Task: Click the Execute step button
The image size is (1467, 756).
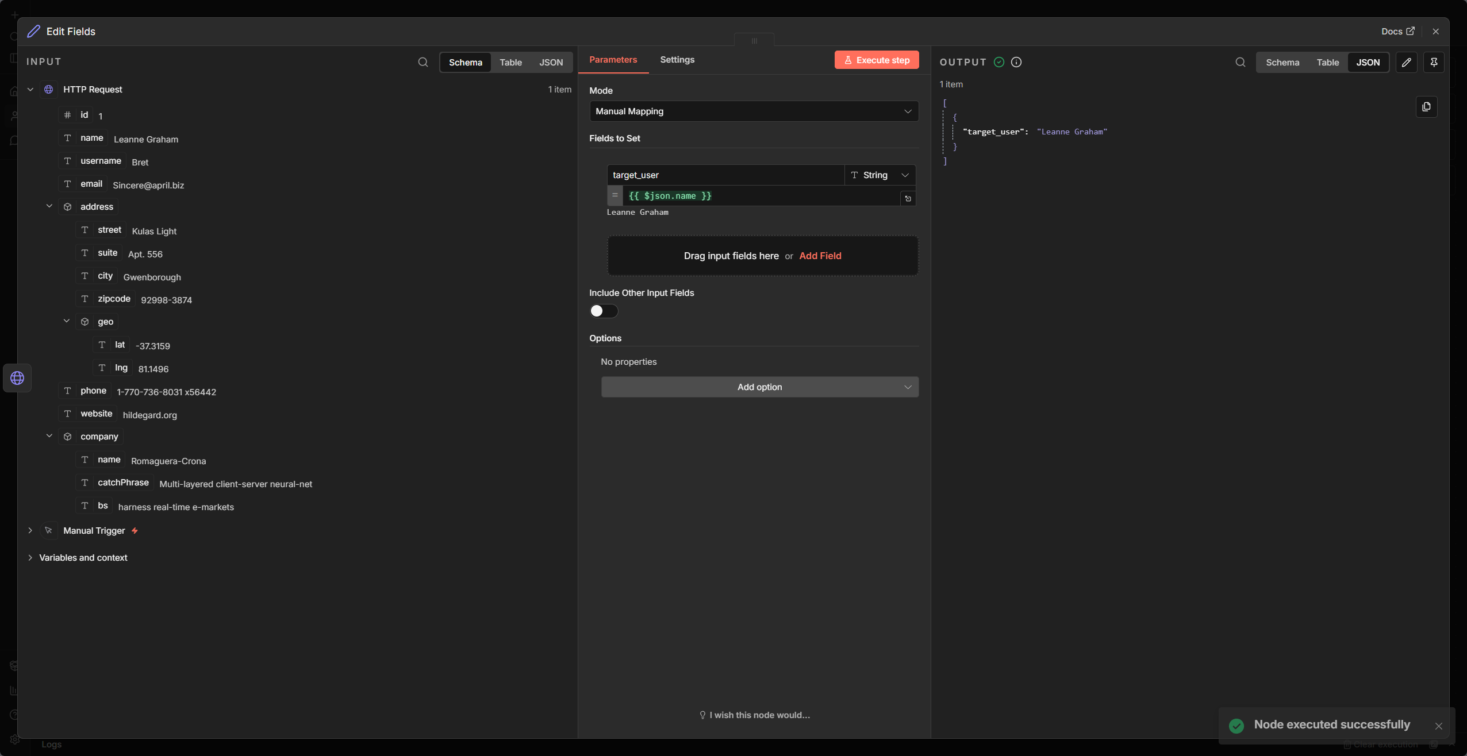Action: 876,60
